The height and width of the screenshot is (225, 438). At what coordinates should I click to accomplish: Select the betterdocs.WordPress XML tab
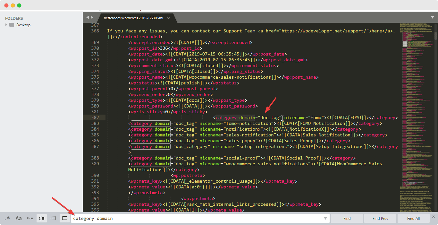tap(135, 18)
